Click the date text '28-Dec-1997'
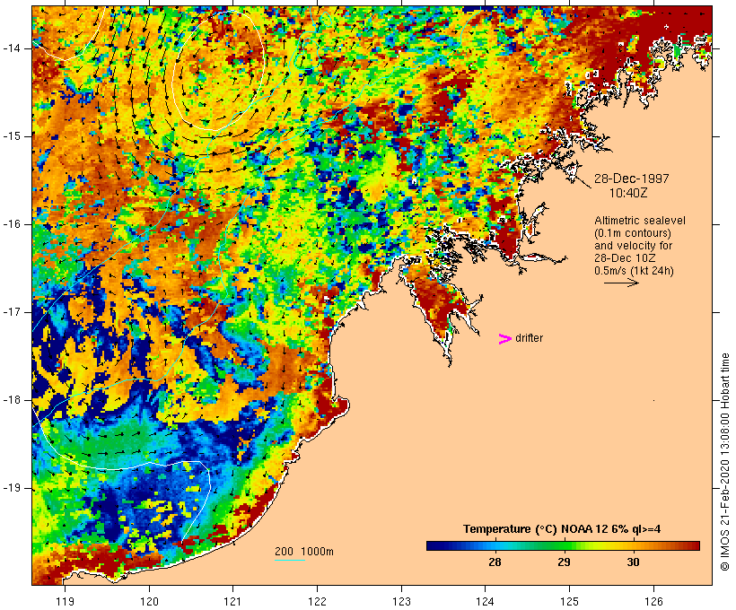Viewport: 736px width, 610px height. pyautogui.click(x=631, y=179)
